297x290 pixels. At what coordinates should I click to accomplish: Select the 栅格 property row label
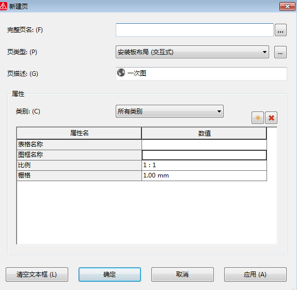coord(79,175)
